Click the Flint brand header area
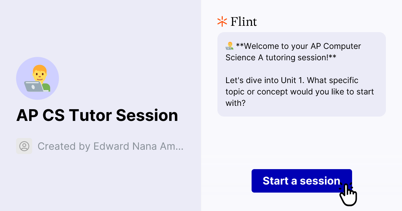This screenshot has height=211, width=402. pyautogui.click(x=237, y=21)
